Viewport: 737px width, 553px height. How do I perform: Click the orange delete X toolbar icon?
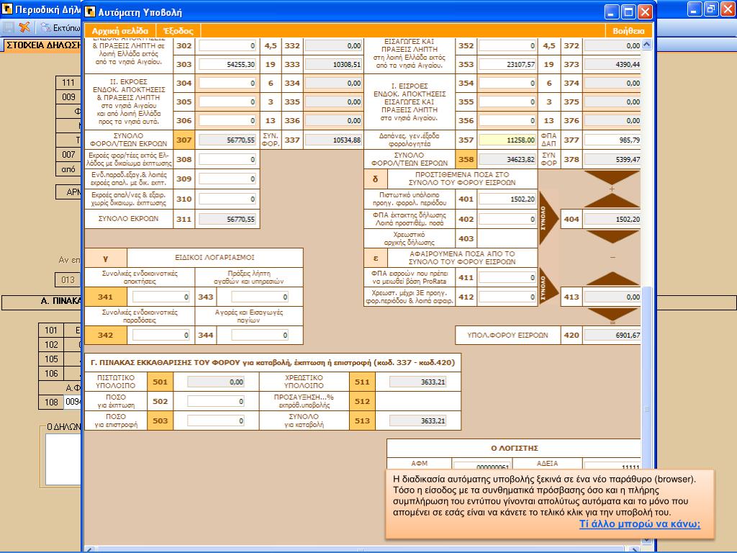(24, 27)
